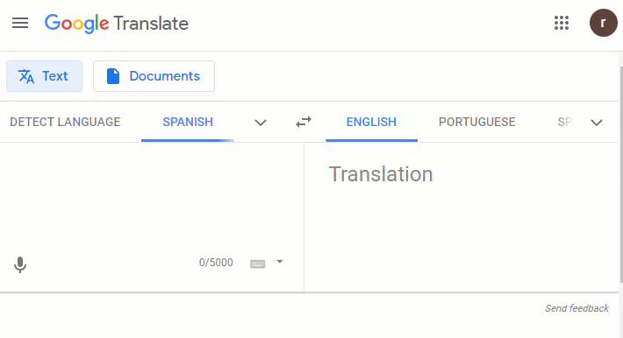The height and width of the screenshot is (338, 623).
Task: Expand target language list chevron
Action: (597, 123)
